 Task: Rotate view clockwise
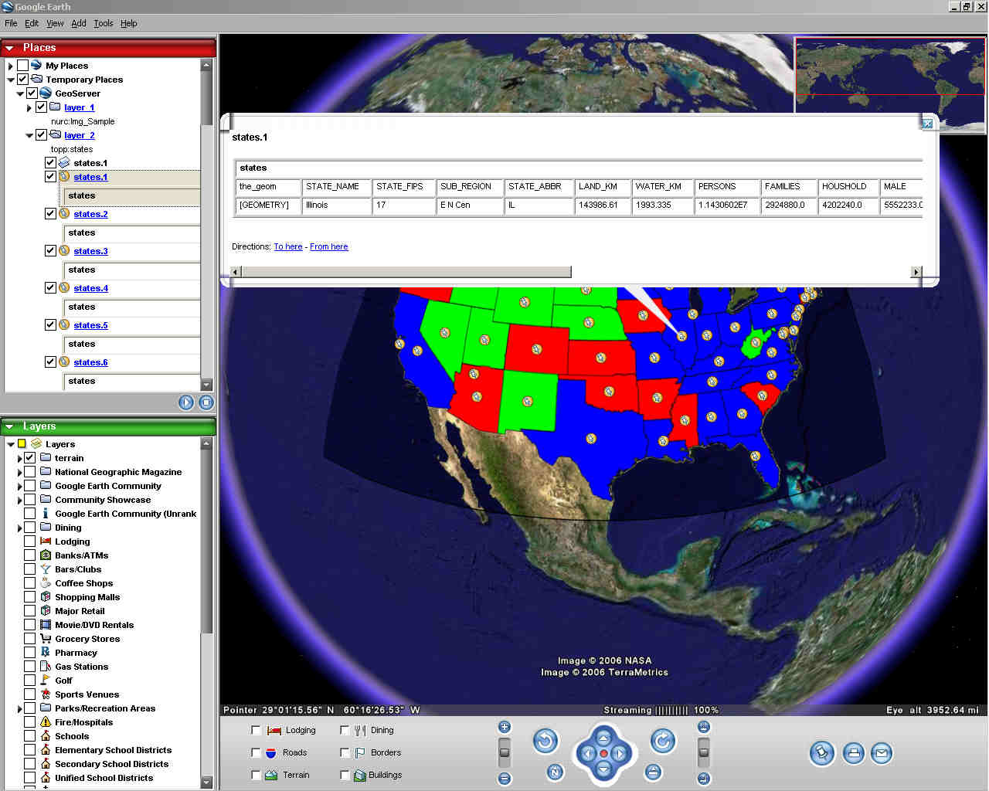click(x=663, y=742)
